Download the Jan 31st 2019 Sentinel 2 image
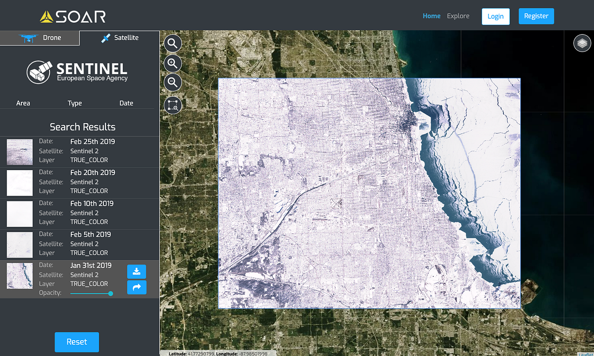Viewport: 594px width, 356px height. coord(137,271)
